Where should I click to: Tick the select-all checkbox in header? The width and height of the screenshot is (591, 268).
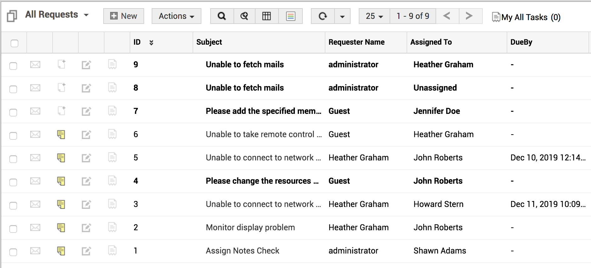[14, 43]
